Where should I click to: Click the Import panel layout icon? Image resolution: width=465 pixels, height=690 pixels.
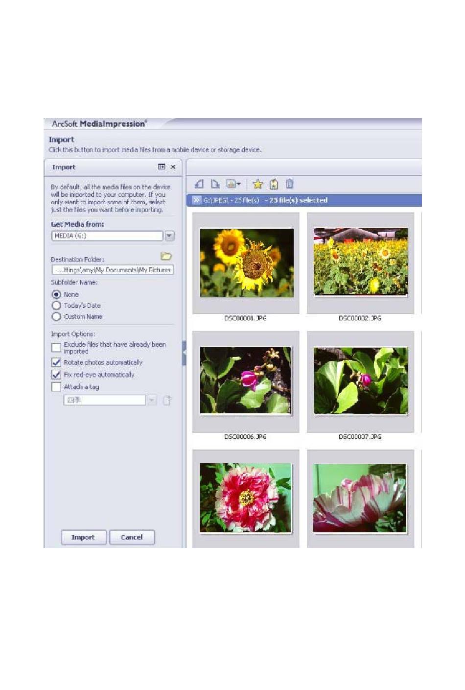pos(162,167)
